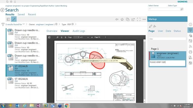The width and height of the screenshot is (193, 108).
Task: Toggle the PDF viewer sidebar
Action: point(49,37)
